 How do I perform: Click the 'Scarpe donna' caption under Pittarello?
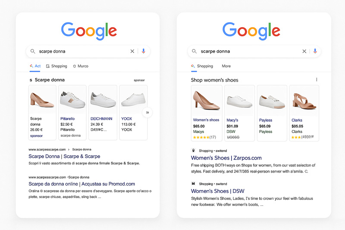tap(71, 135)
